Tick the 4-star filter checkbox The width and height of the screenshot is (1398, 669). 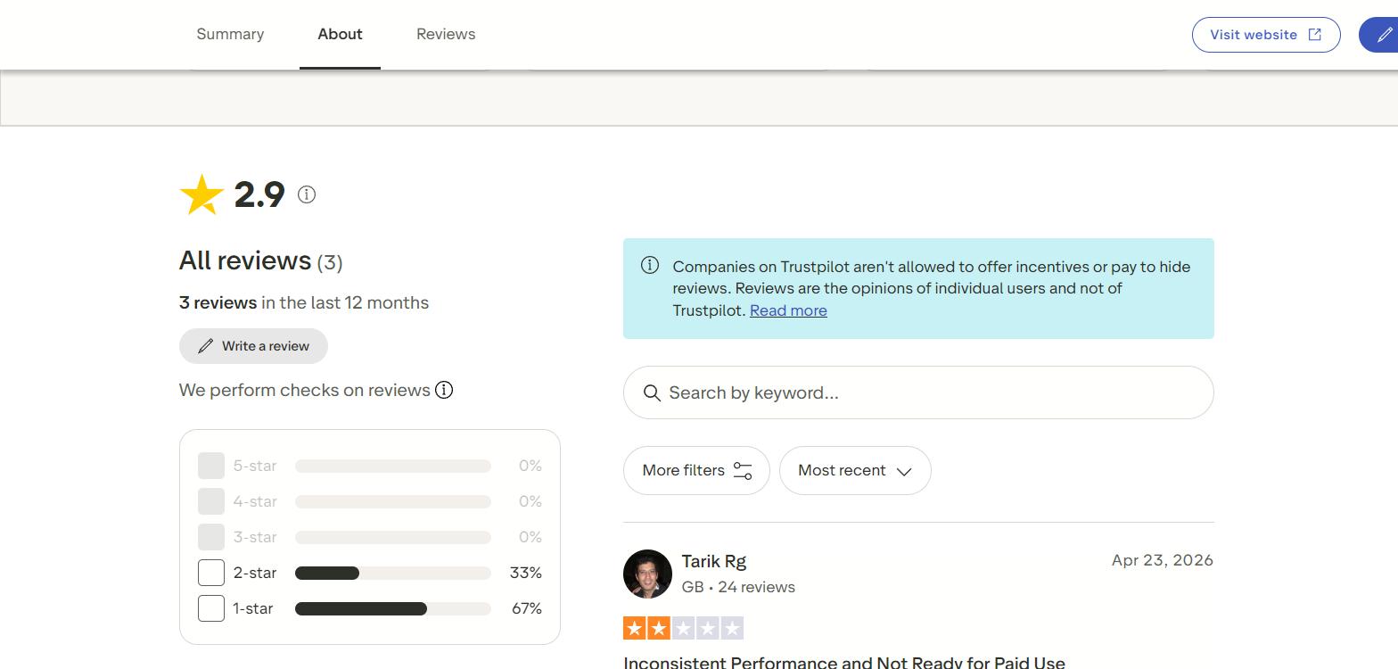tap(211, 501)
